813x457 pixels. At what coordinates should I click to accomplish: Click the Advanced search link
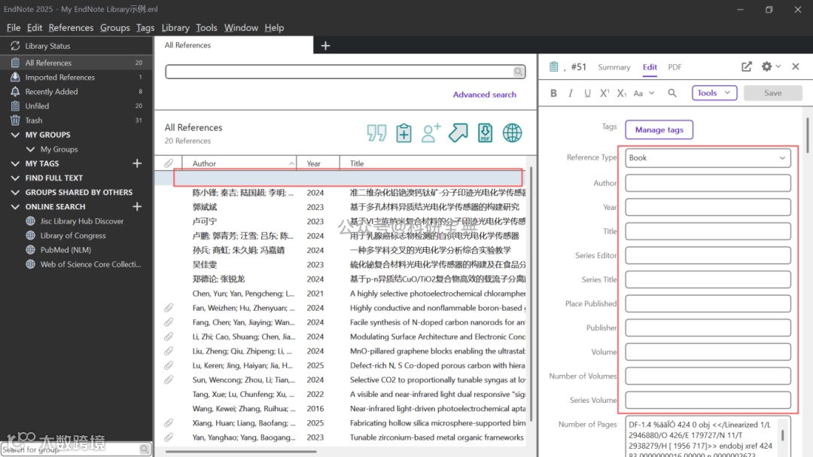click(x=484, y=94)
